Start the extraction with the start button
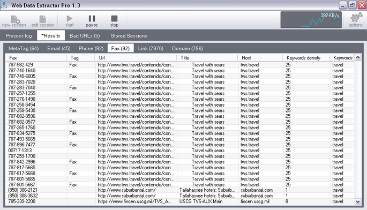Screen dimensions: 367x210 (x=69, y=21)
